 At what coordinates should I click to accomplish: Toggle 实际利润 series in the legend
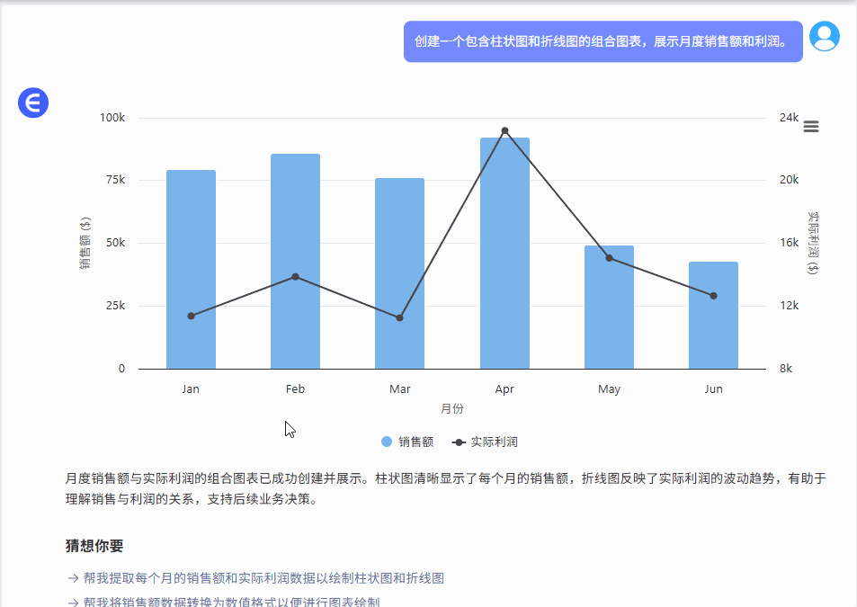click(x=485, y=442)
